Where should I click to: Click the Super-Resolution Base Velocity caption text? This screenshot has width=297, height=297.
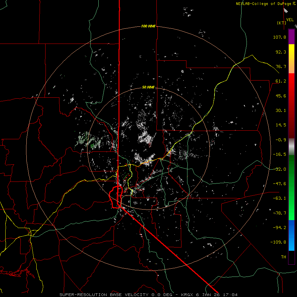pyautogui.click(x=148, y=295)
